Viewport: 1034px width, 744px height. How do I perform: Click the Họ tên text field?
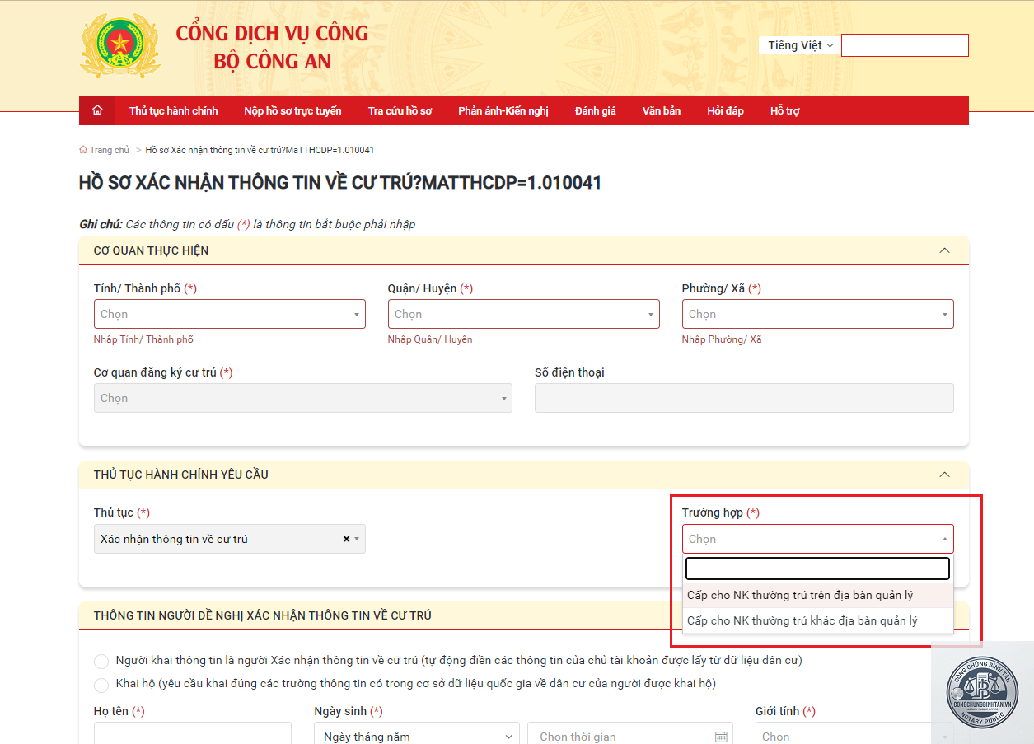pos(193,733)
